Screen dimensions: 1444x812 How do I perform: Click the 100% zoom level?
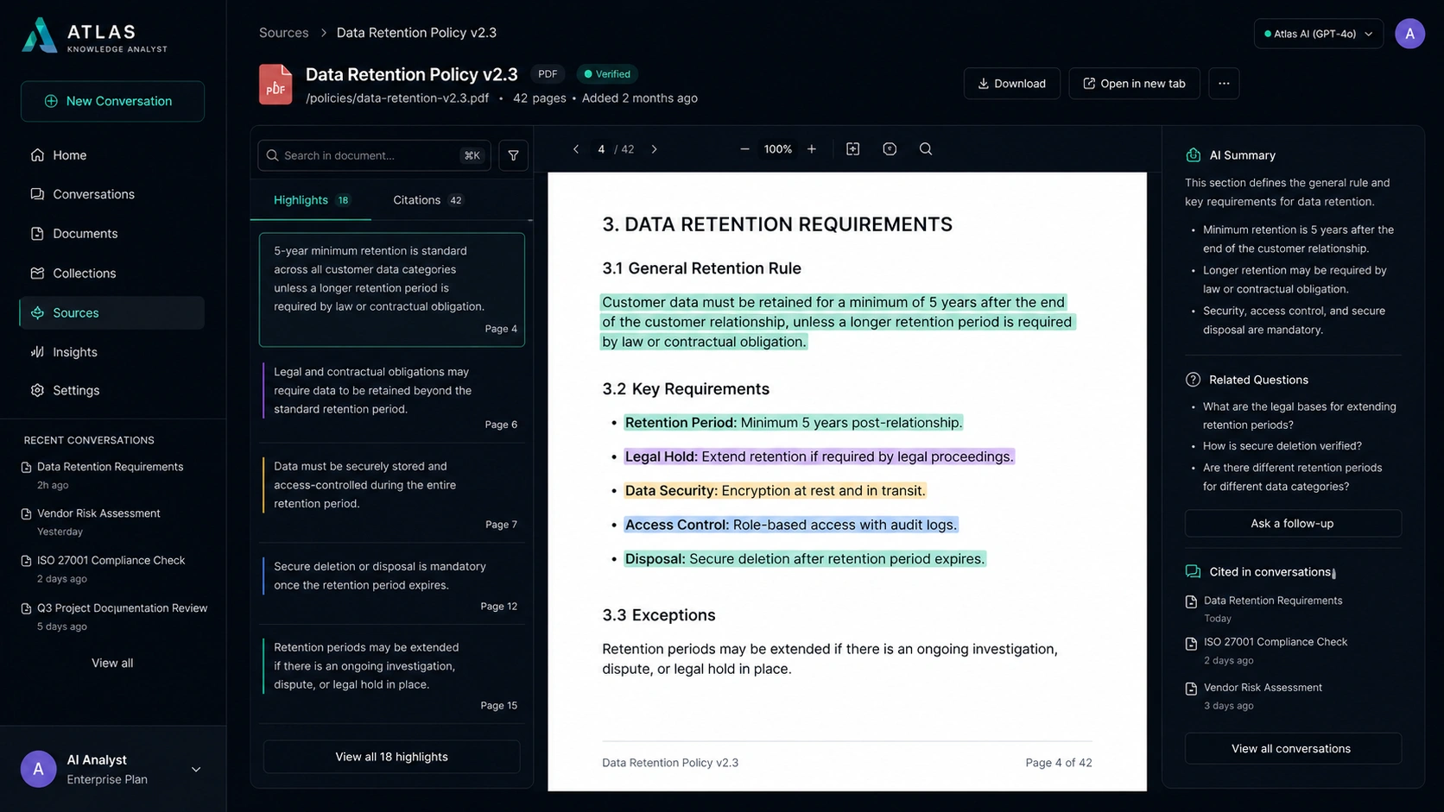778,149
